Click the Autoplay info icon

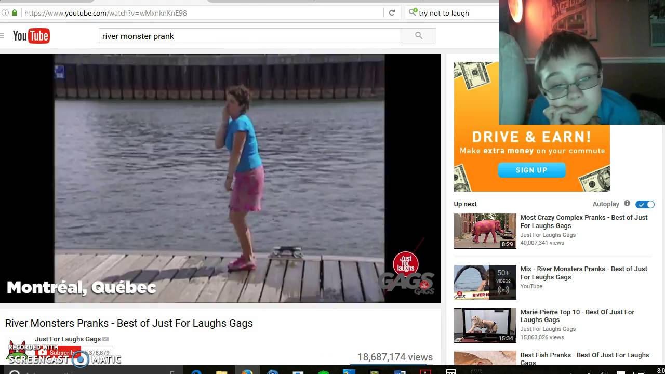pyautogui.click(x=627, y=204)
